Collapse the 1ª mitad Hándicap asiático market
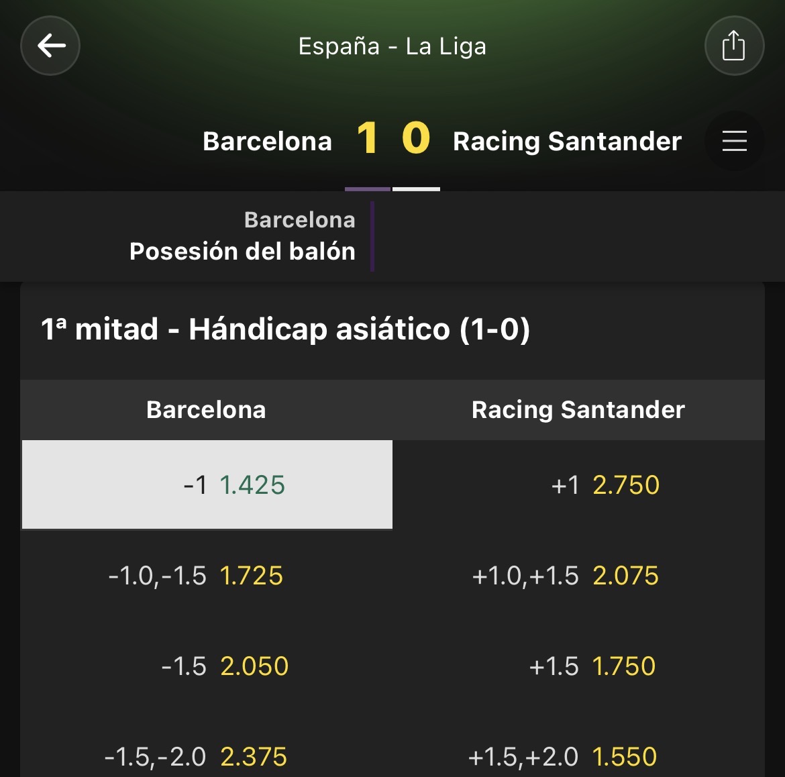785x777 pixels. pyautogui.click(x=392, y=329)
